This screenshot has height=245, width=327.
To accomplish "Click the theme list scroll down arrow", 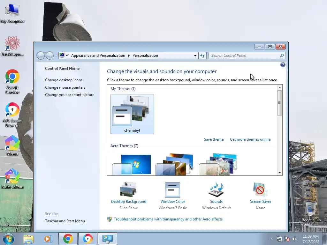I will click(x=280, y=173).
